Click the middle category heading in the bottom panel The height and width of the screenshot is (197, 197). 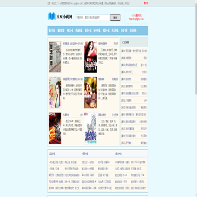pyautogui.click(x=85, y=154)
